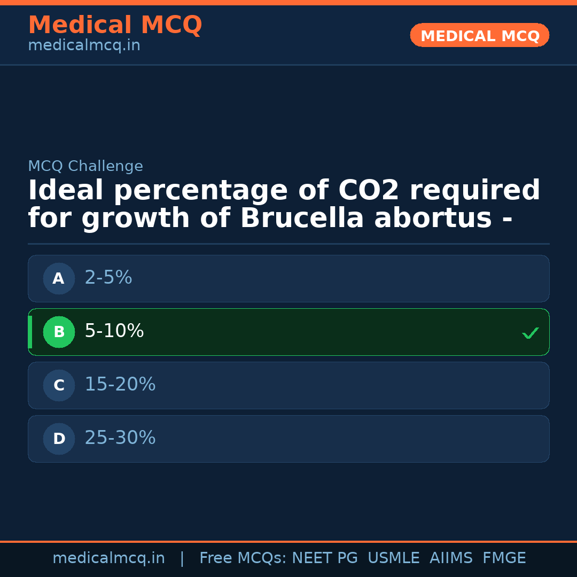The width and height of the screenshot is (577, 577).
Task: Select the green B option badge
Action: coord(59,332)
